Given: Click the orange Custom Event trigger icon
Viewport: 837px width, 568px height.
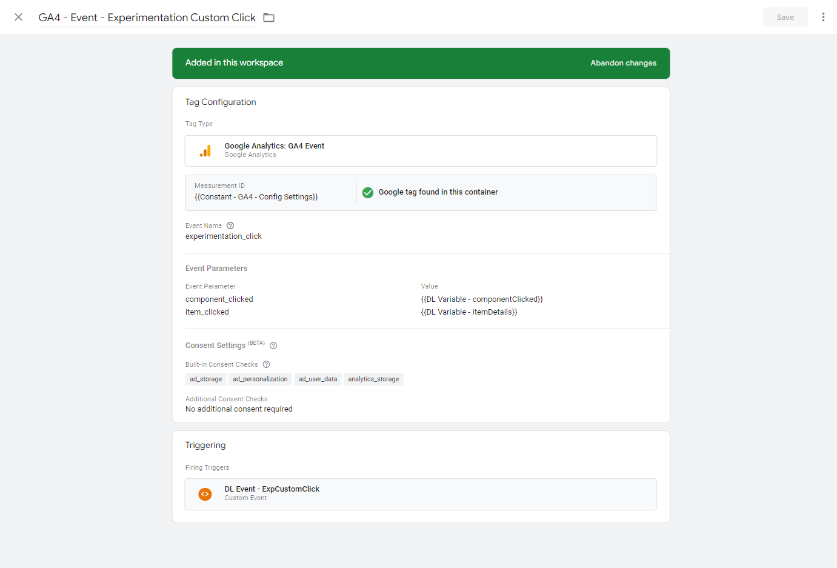Looking at the screenshot, I should pyautogui.click(x=205, y=494).
